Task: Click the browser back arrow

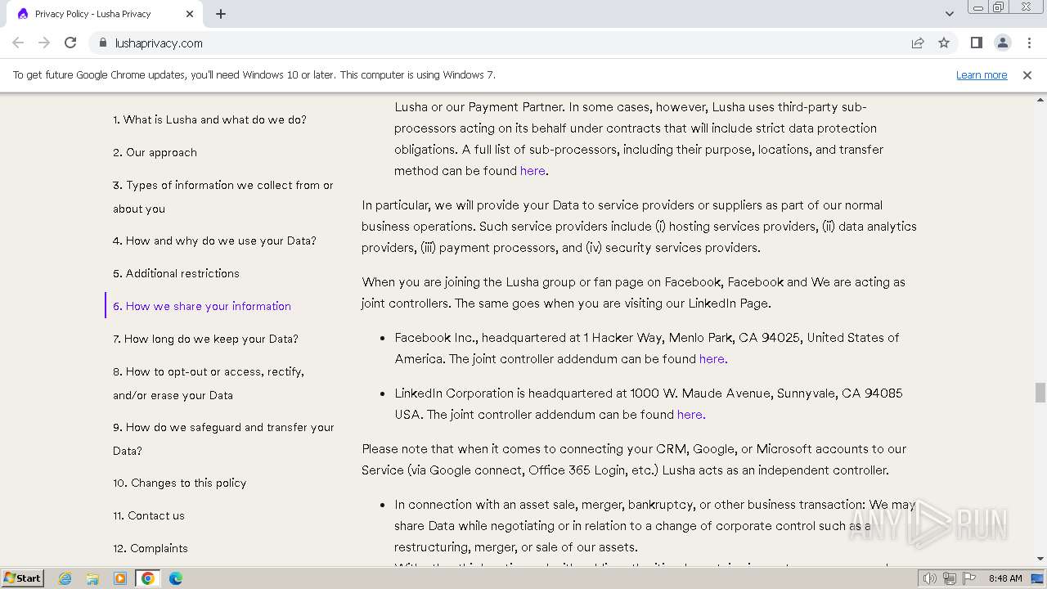Action: click(x=18, y=43)
